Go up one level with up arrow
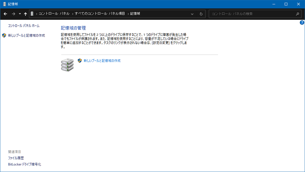The width and height of the screenshot is (305, 172). click(x=25, y=14)
